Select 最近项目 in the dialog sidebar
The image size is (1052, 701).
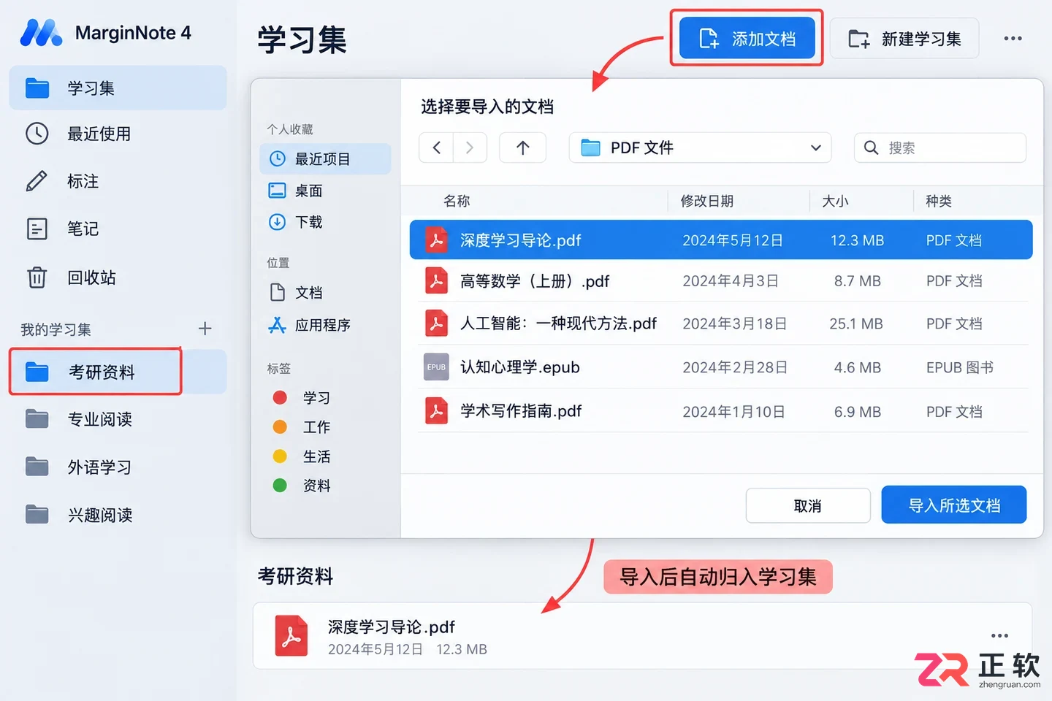click(x=325, y=159)
